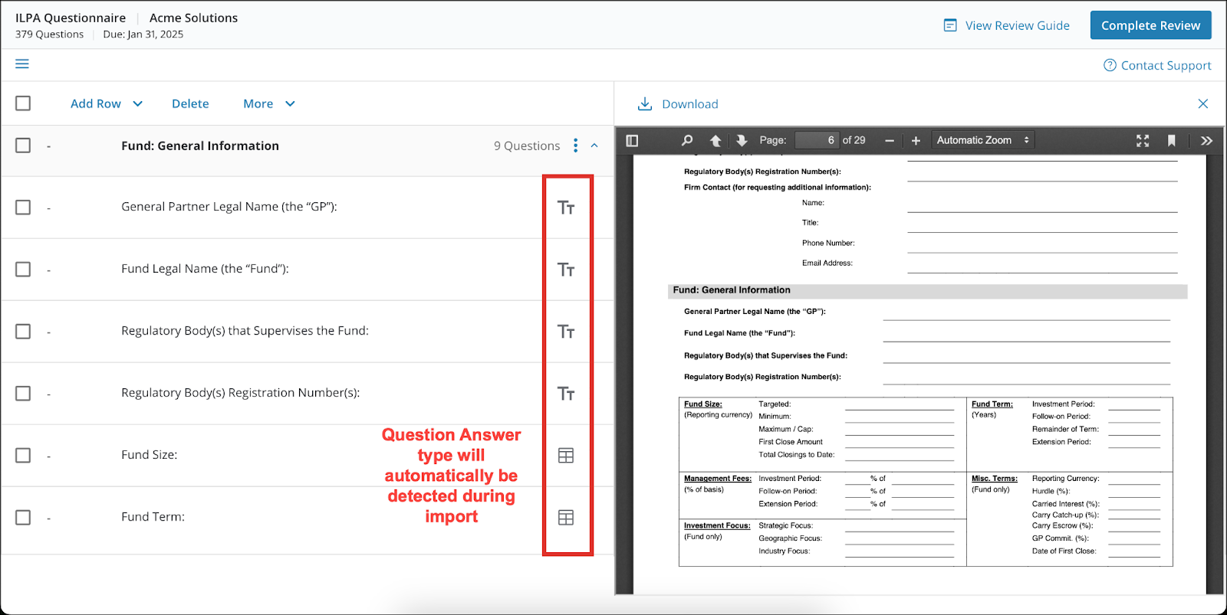Toggle the PDF viewer sidebar
Image resolution: width=1227 pixels, height=615 pixels.
click(632, 140)
